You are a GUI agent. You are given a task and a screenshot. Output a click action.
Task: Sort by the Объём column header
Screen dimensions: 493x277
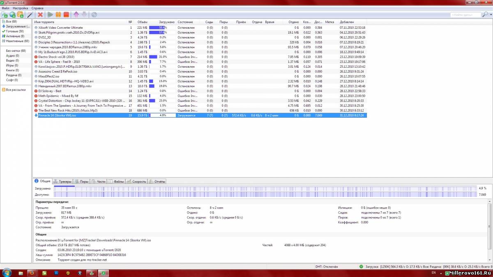[x=141, y=22]
